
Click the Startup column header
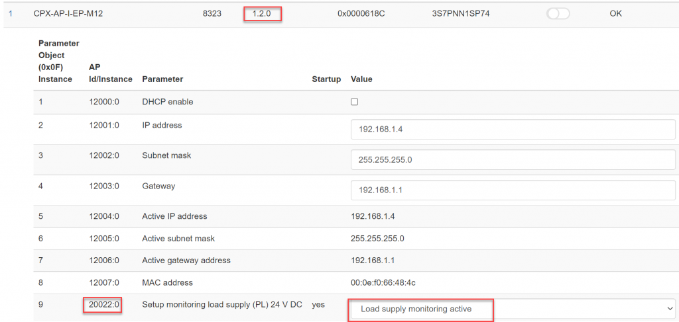326,79
